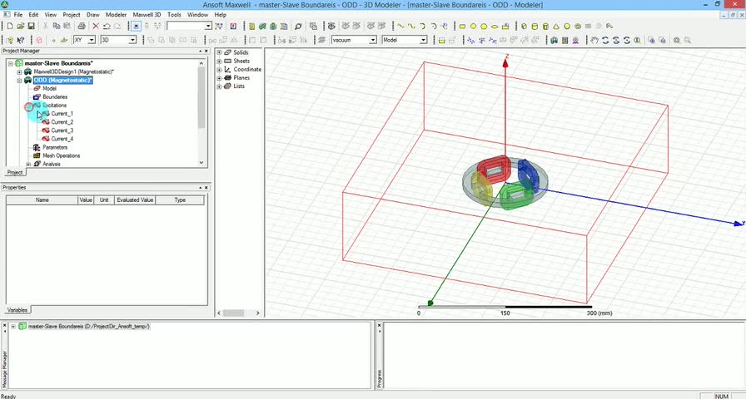Switch to the Variables tab
746x399 pixels.
[x=17, y=310]
